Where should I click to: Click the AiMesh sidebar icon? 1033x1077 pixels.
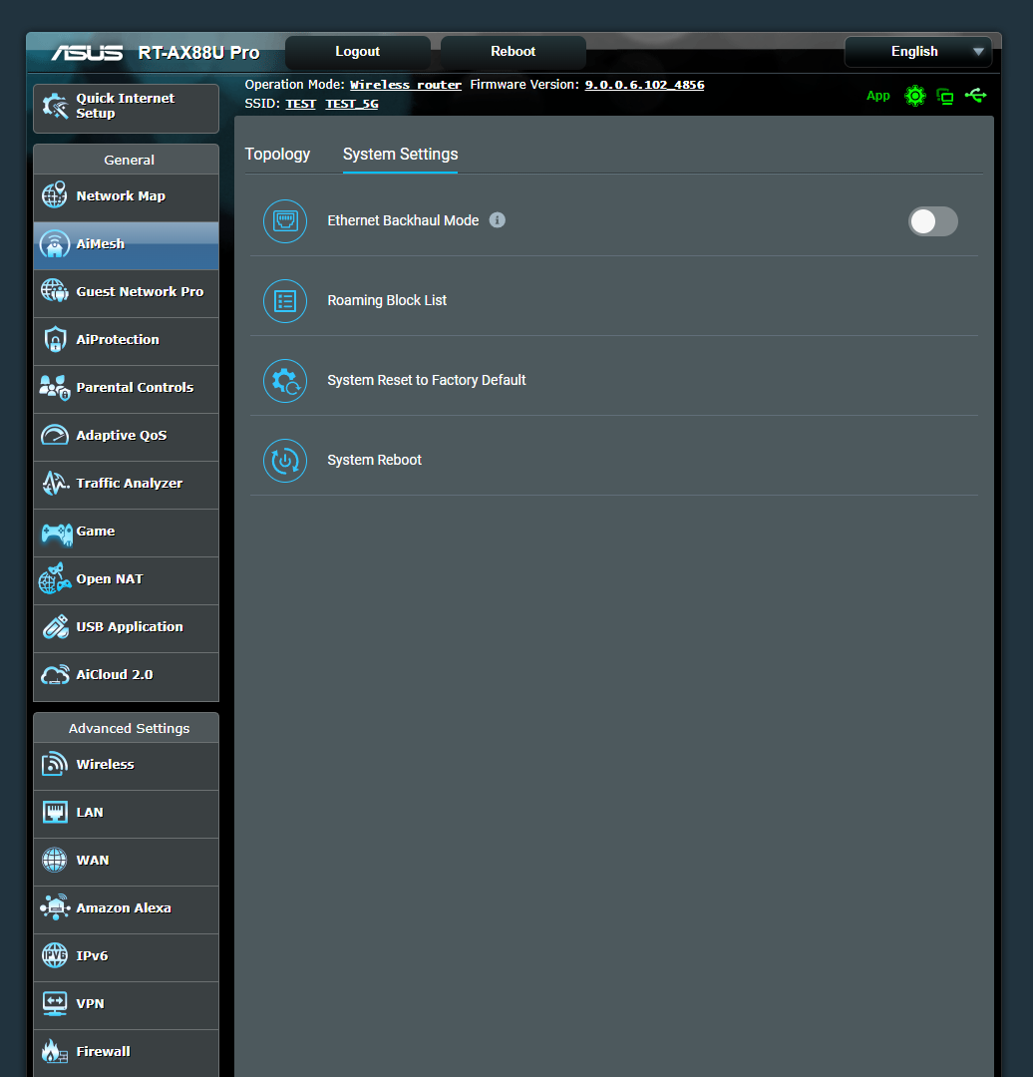click(54, 244)
